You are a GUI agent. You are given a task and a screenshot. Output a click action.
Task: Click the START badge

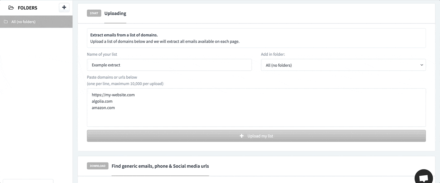(x=94, y=13)
